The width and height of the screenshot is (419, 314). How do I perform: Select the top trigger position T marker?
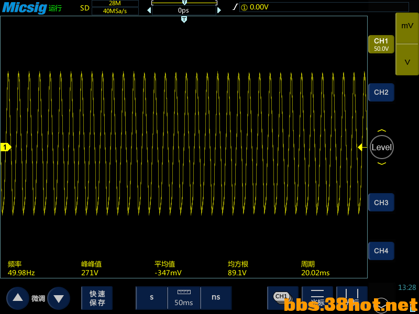(184, 3)
